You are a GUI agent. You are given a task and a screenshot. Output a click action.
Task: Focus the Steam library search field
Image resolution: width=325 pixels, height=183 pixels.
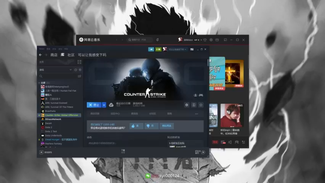tap(57, 76)
